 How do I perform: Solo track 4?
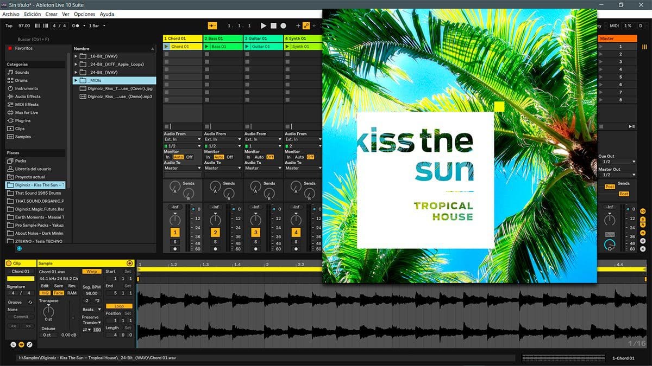pyautogui.click(x=296, y=241)
